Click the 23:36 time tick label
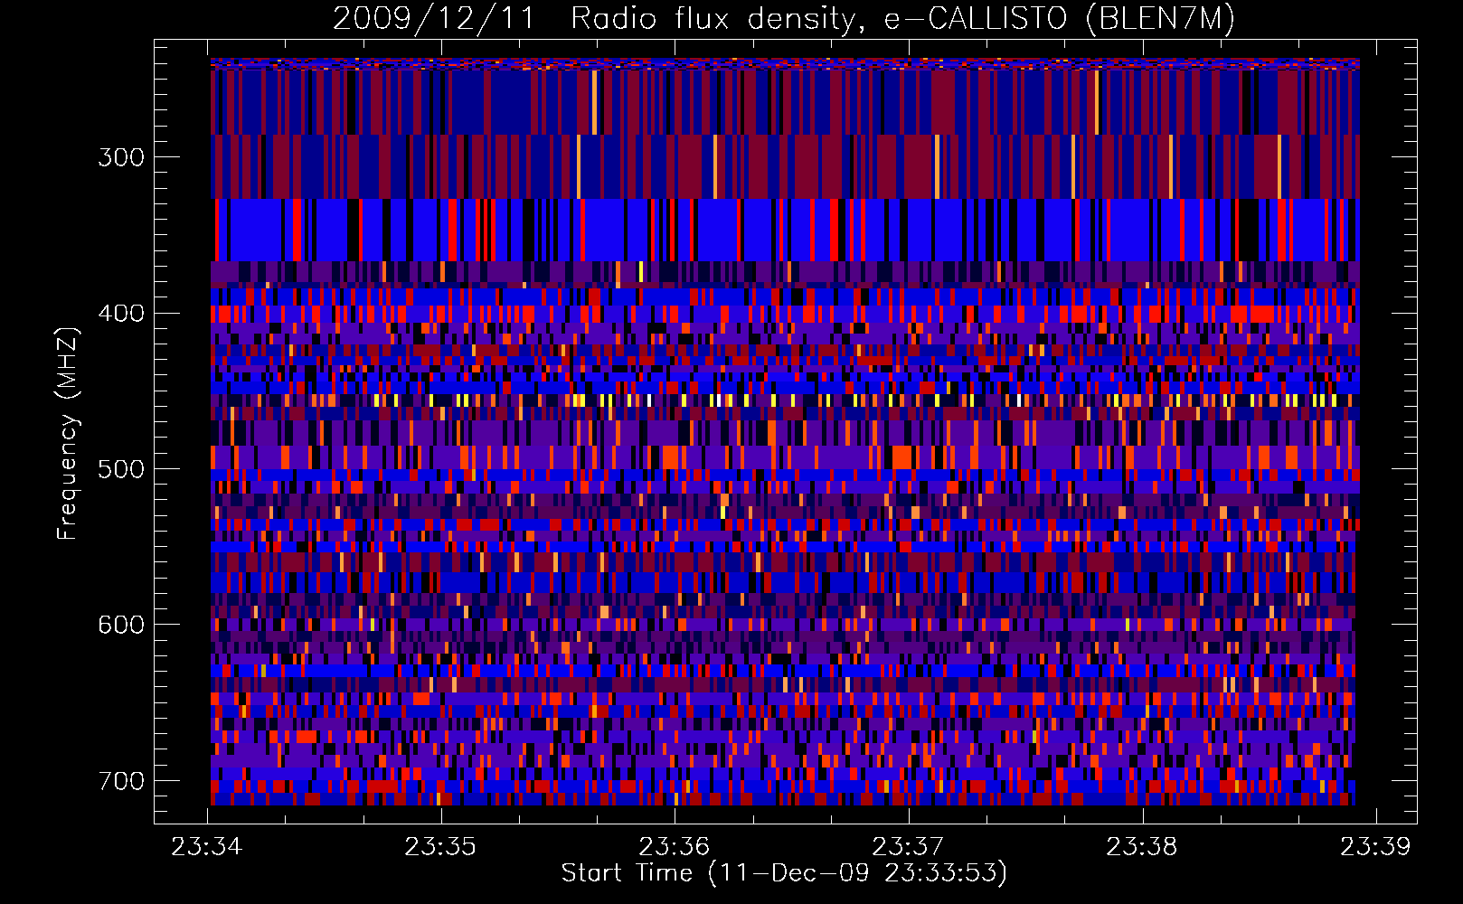The height and width of the screenshot is (904, 1463). (675, 847)
